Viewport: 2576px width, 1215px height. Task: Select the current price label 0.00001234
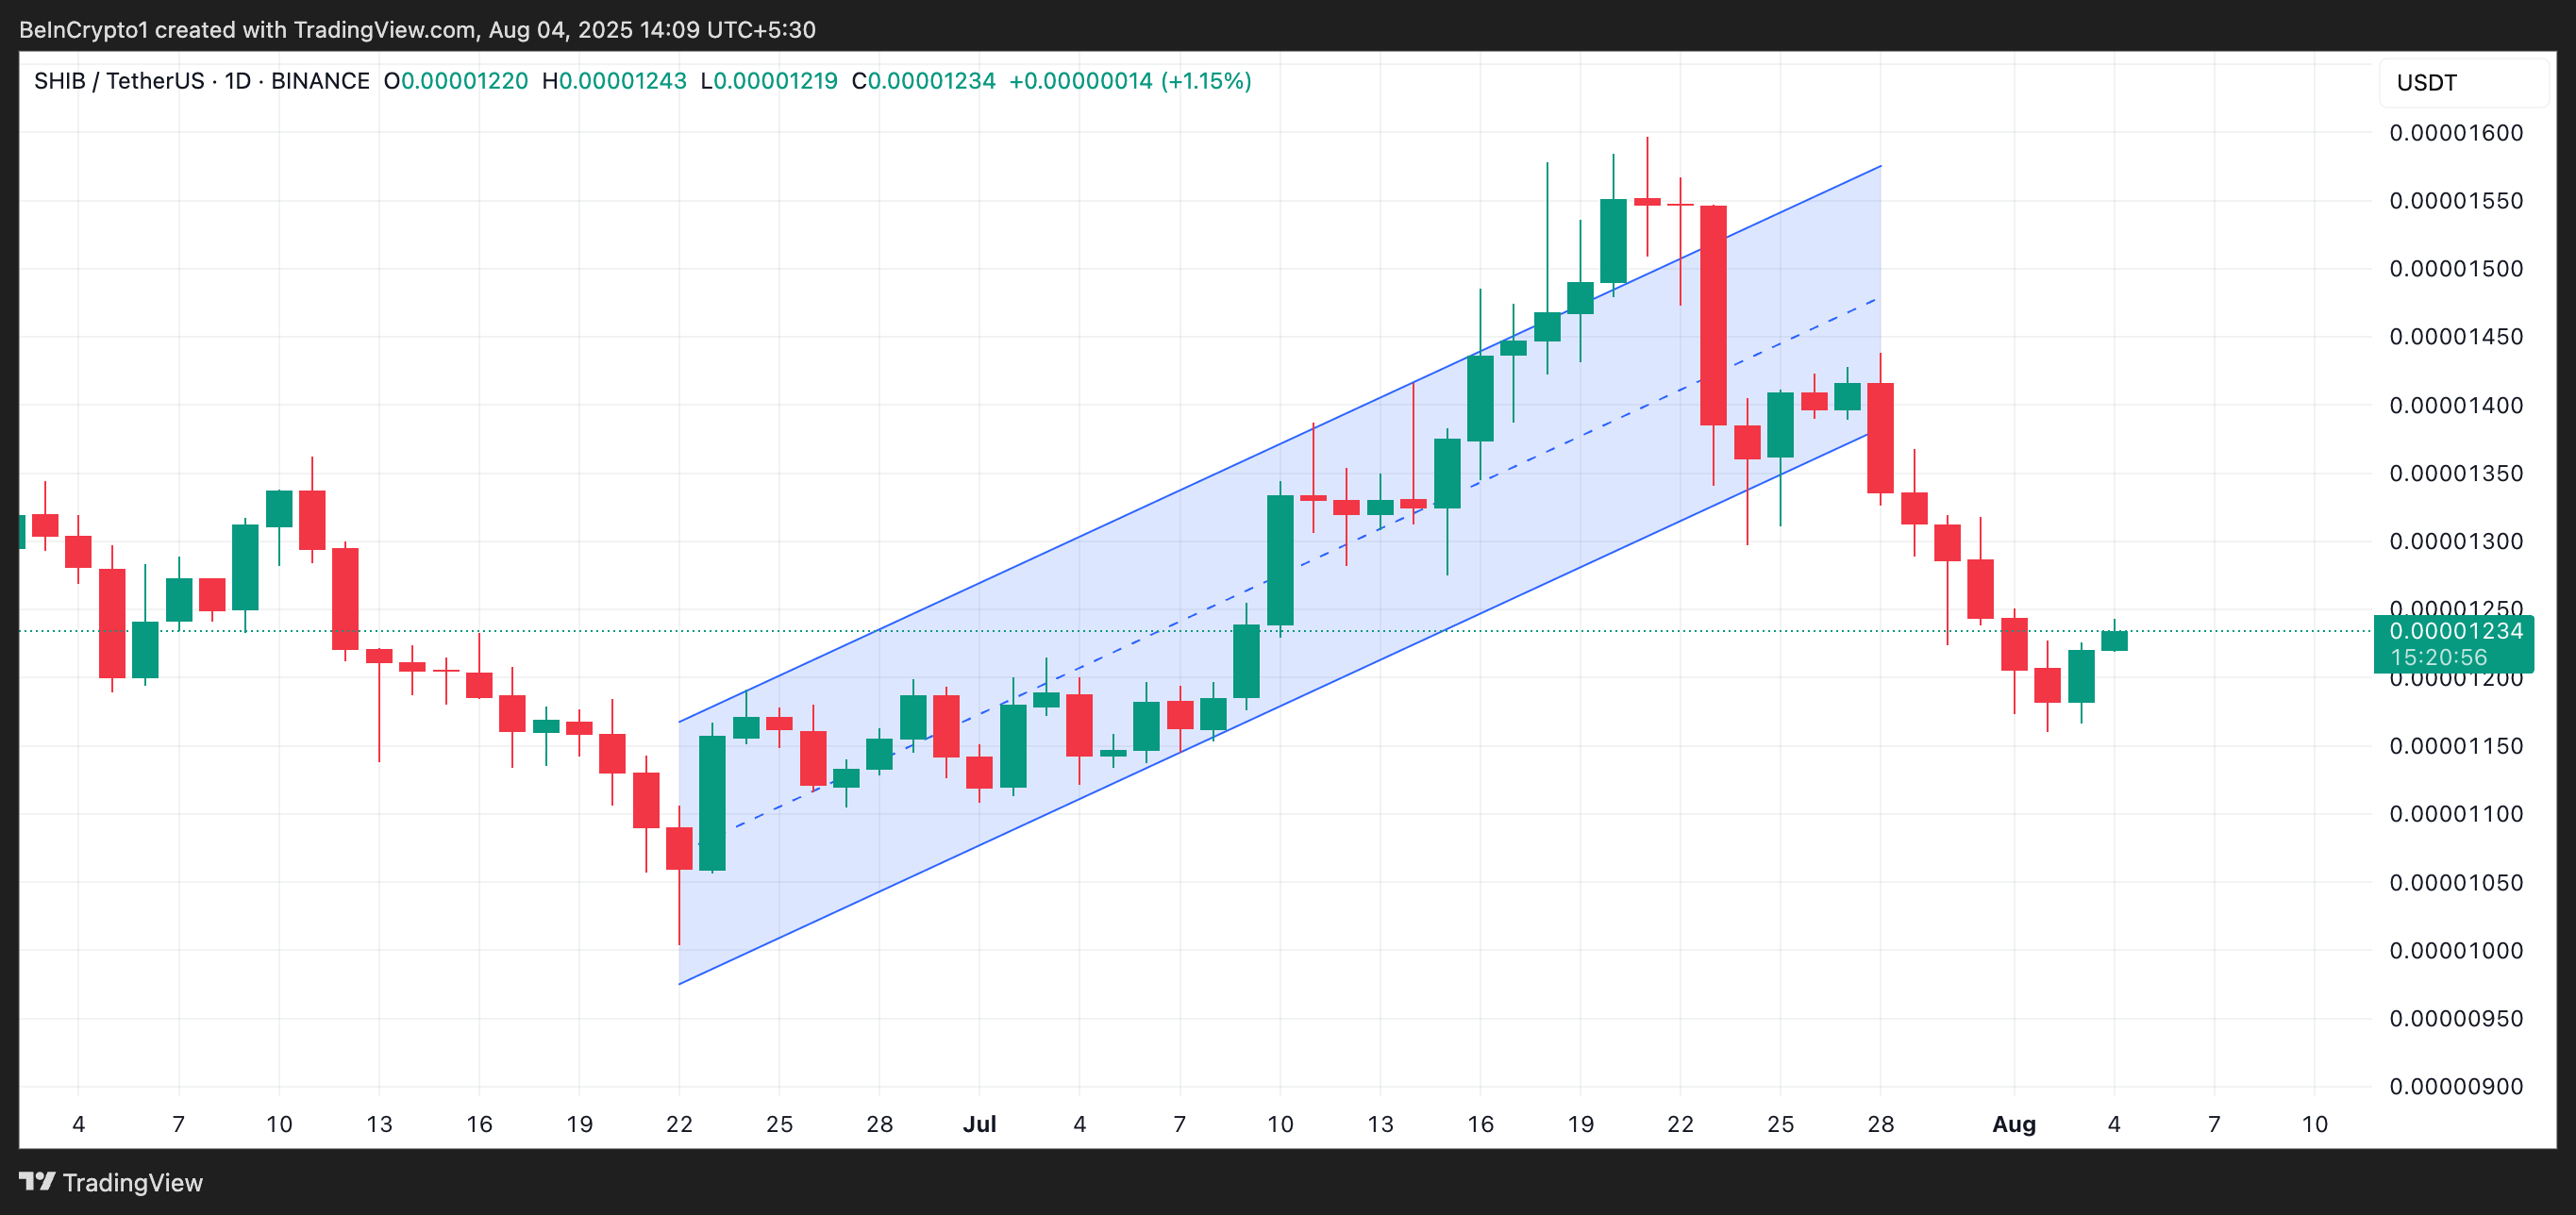[x=2455, y=631]
